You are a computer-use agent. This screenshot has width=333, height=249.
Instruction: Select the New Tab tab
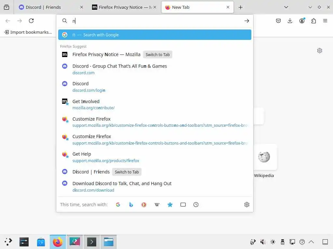[x=197, y=7]
